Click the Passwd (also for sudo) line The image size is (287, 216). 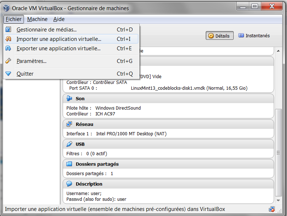[x=96, y=199]
